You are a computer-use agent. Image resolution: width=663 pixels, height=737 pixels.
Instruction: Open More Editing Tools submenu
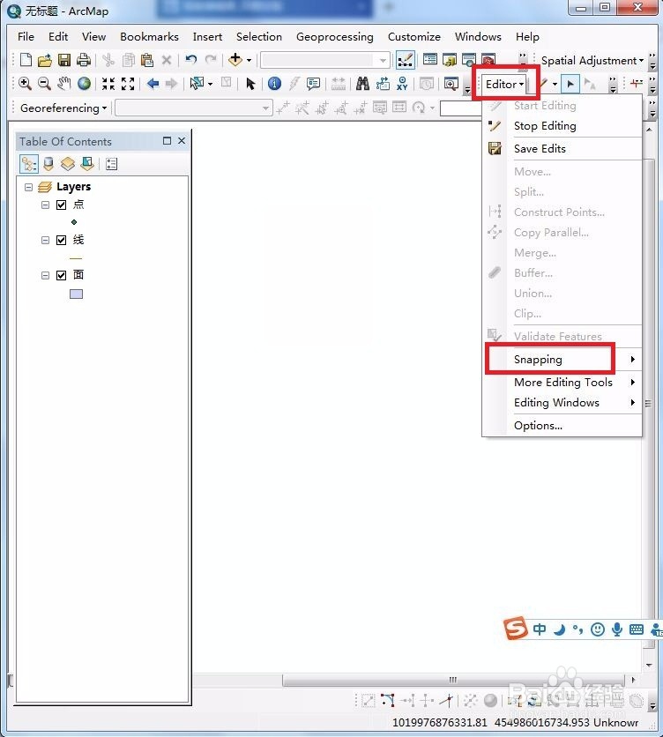point(562,382)
